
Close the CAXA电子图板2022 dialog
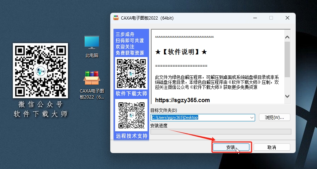tap(287, 18)
